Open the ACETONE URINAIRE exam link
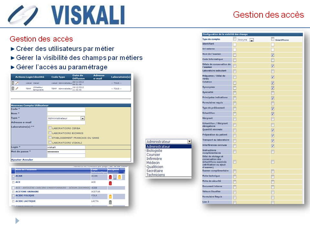This screenshot has width=310, height=232. click(x=27, y=191)
